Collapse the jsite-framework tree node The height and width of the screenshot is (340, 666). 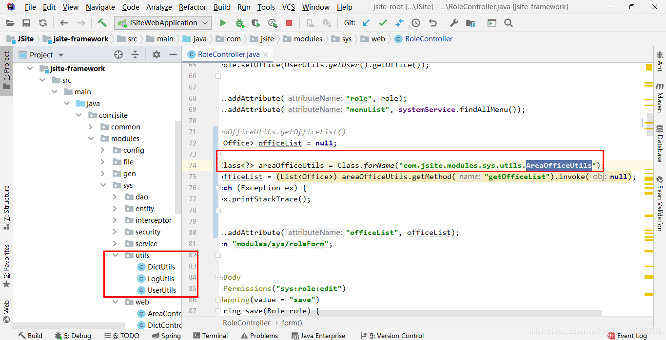coord(31,69)
